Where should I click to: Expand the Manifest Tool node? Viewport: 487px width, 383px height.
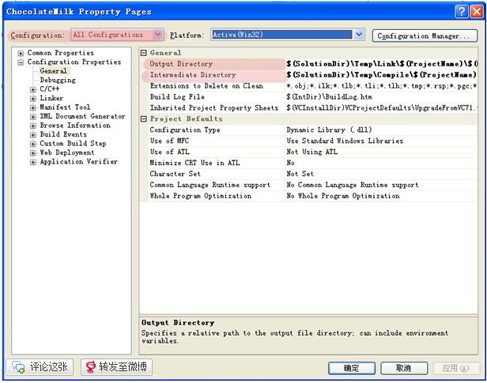(x=33, y=107)
